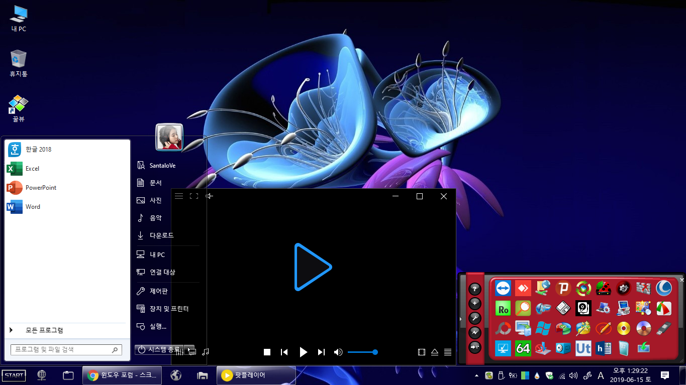Image resolution: width=686 pixels, height=385 pixels.
Task: Open the AnyDesk icon in the launcher
Action: pos(523,288)
